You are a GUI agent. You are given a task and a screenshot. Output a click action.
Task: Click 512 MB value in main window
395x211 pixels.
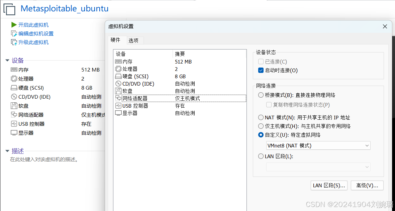90,70
